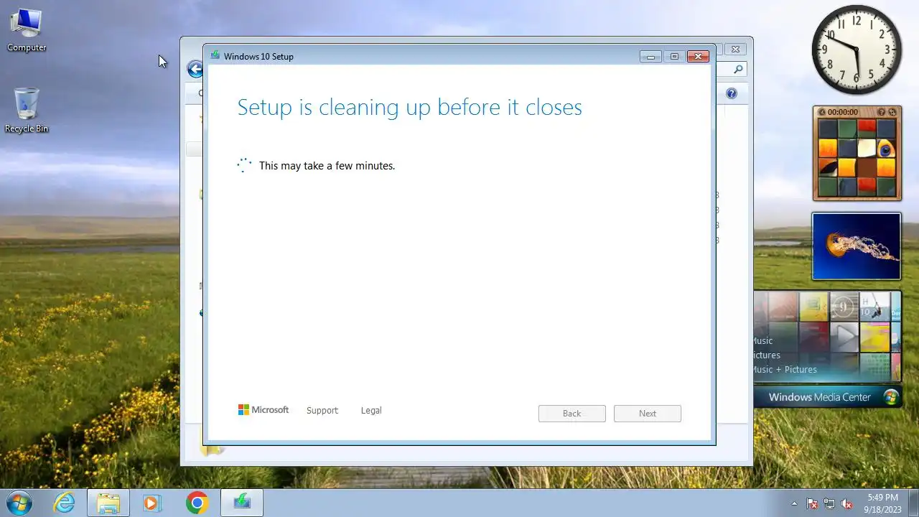Screen dimensions: 919x517
Task: Open network connection tray icon
Action: (x=829, y=503)
